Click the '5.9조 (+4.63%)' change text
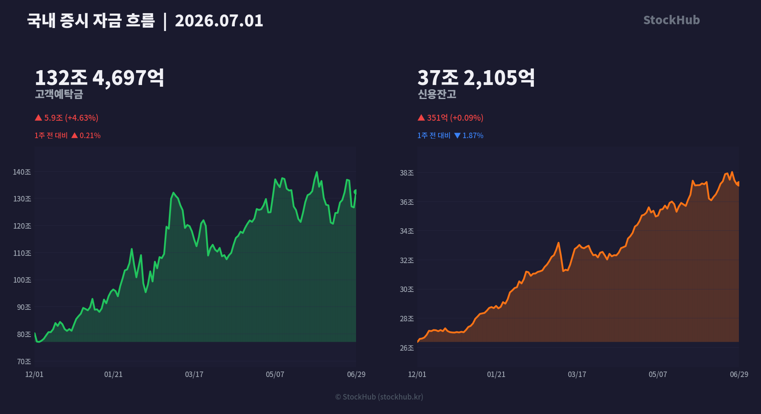The image size is (761, 414). click(71, 118)
